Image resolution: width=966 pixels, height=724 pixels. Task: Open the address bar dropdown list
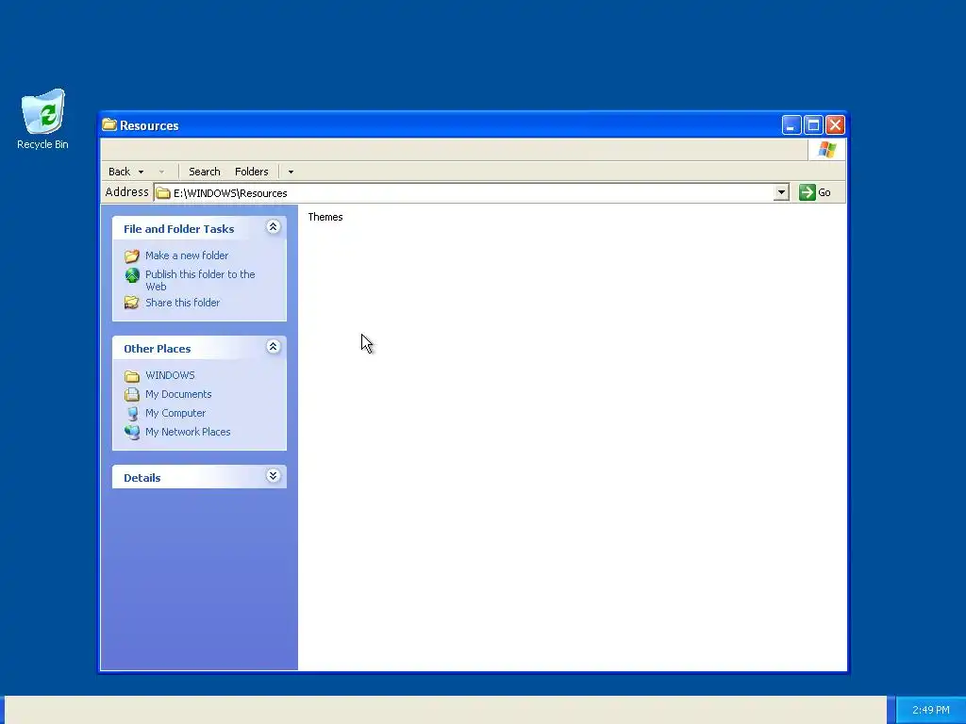click(x=781, y=192)
